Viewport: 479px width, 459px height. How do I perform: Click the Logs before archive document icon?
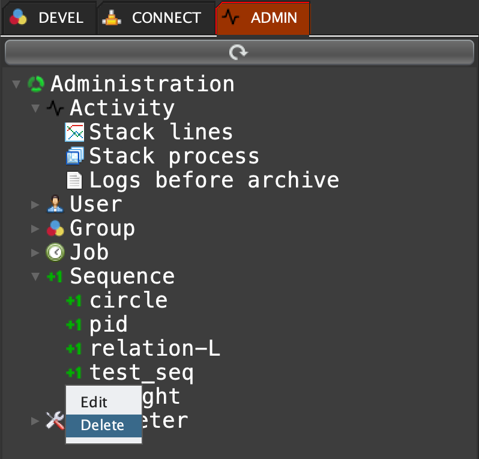pyautogui.click(x=74, y=180)
